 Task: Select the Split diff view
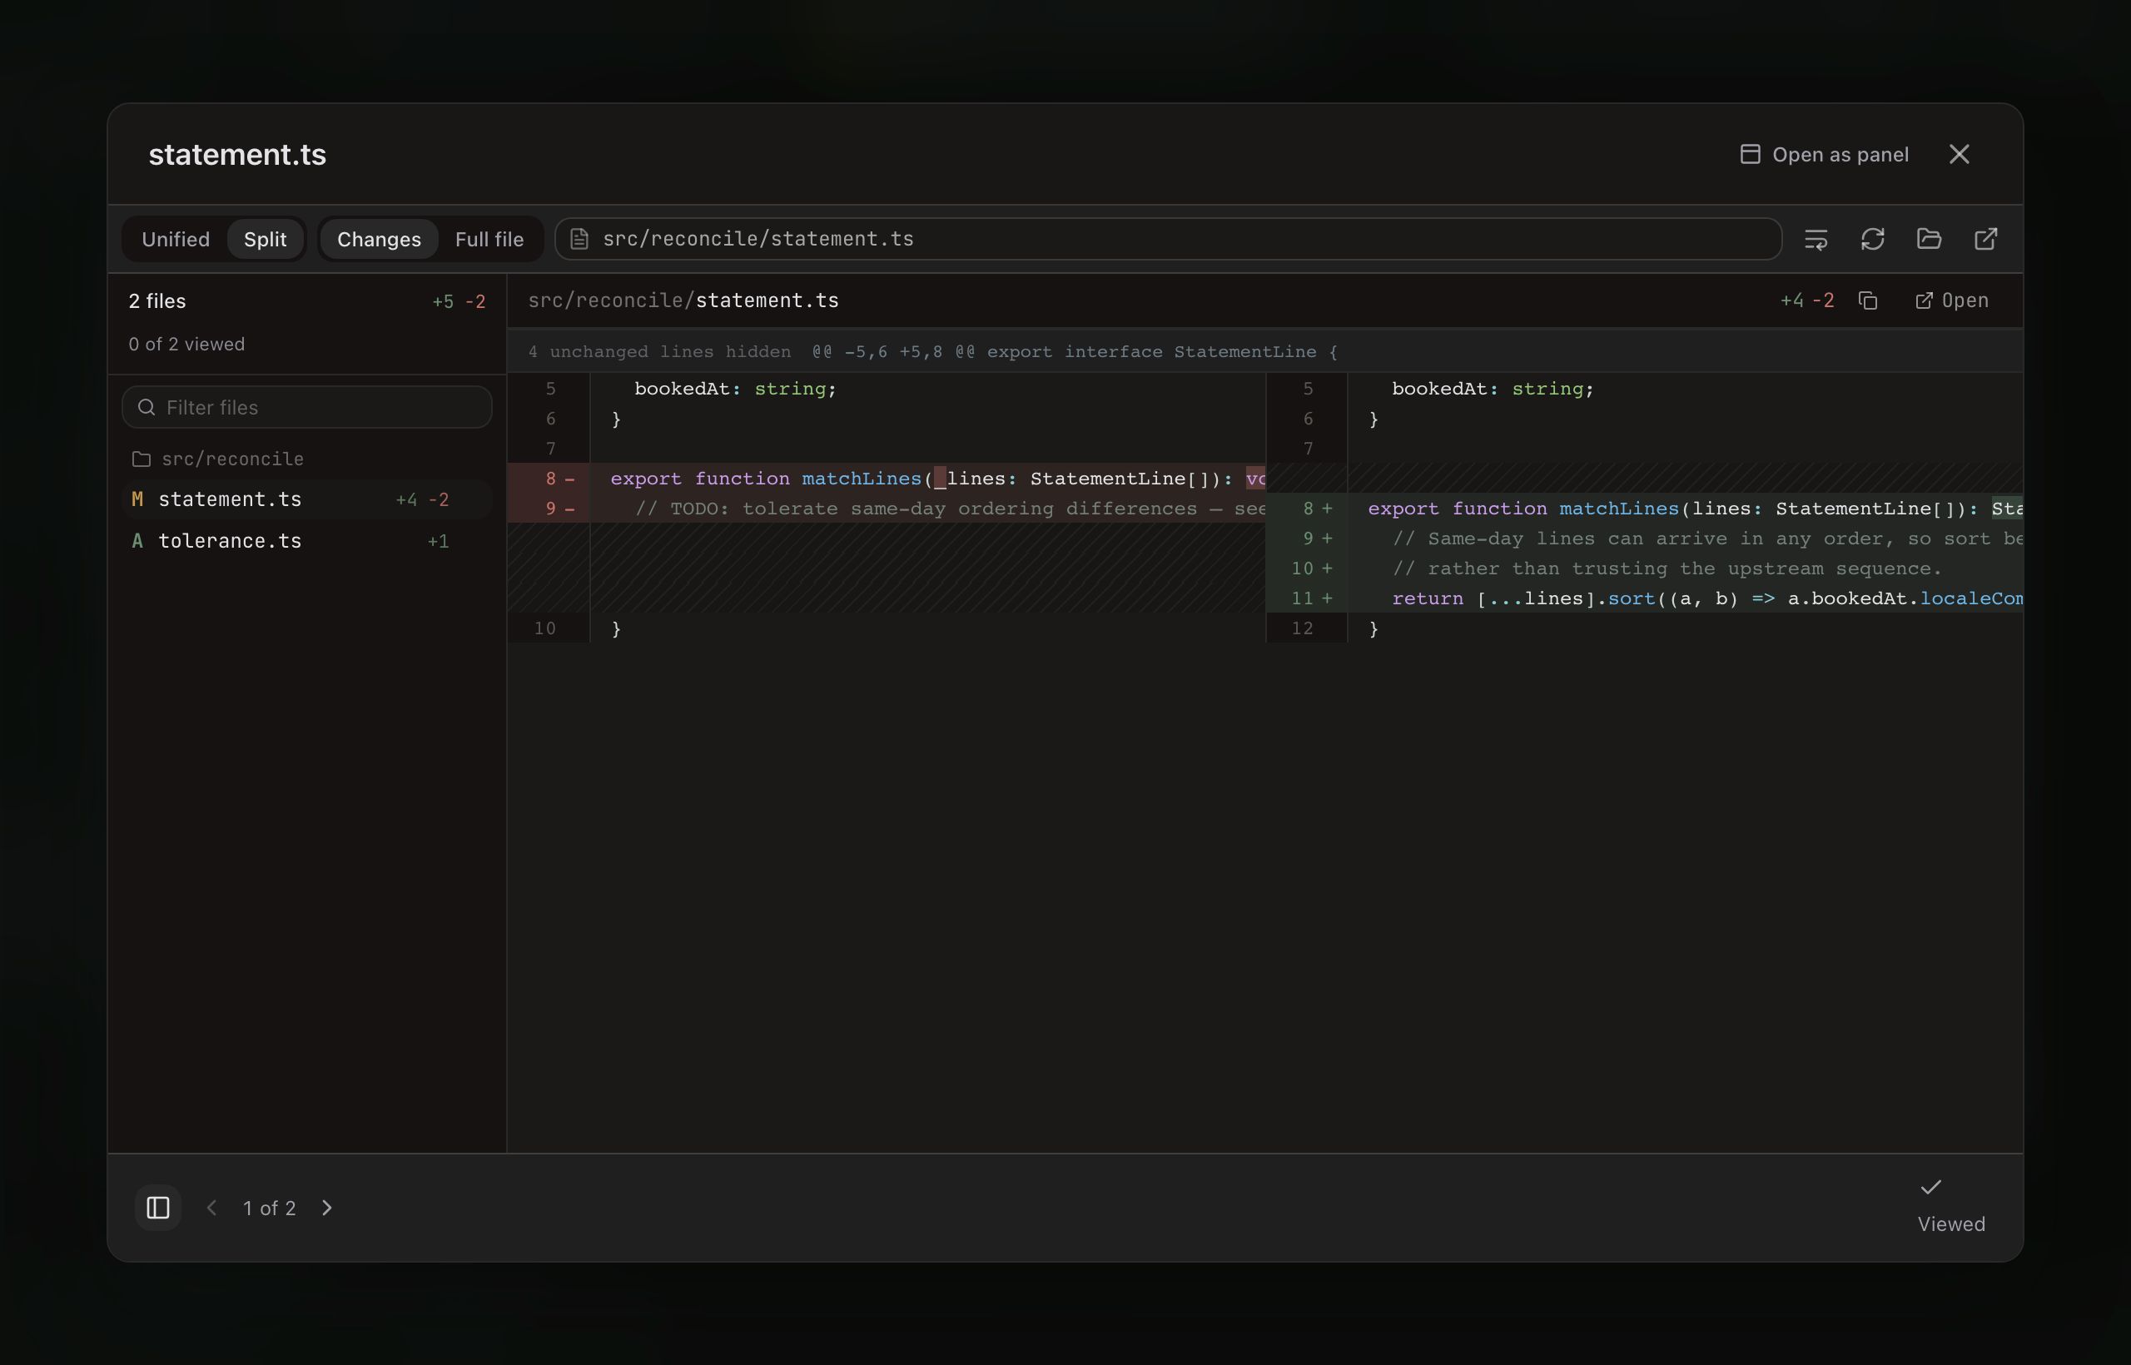coord(265,240)
